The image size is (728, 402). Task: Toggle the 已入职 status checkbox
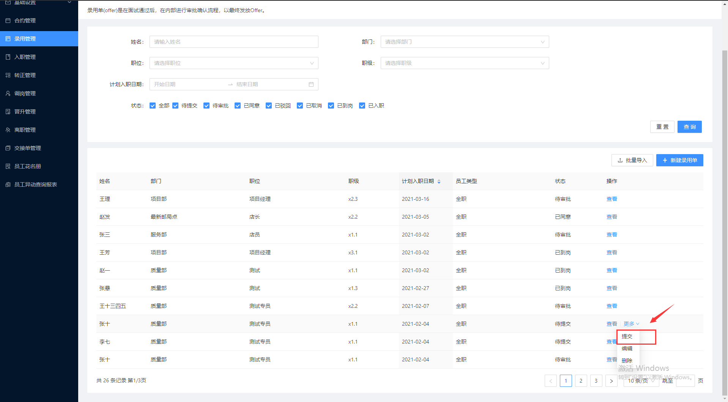[x=362, y=106]
